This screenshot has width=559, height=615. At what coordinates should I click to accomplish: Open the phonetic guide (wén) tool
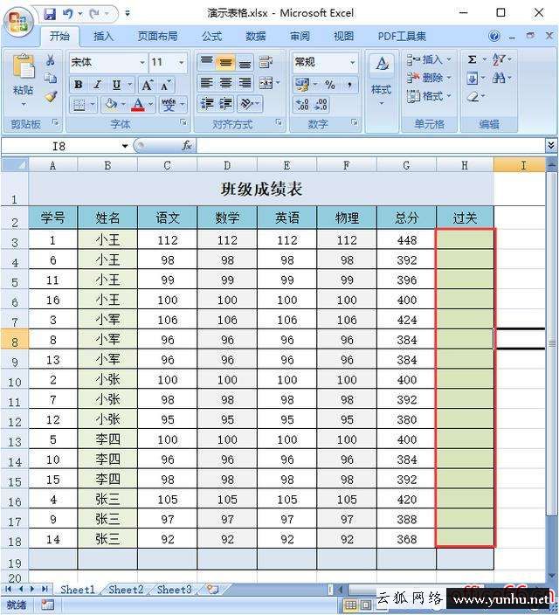coord(169,104)
